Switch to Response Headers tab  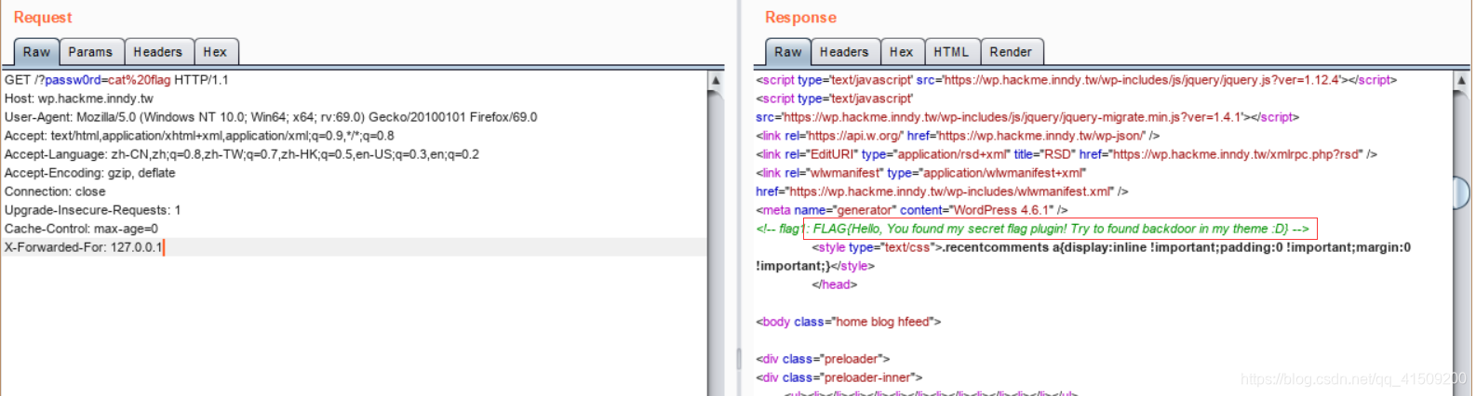click(x=844, y=52)
